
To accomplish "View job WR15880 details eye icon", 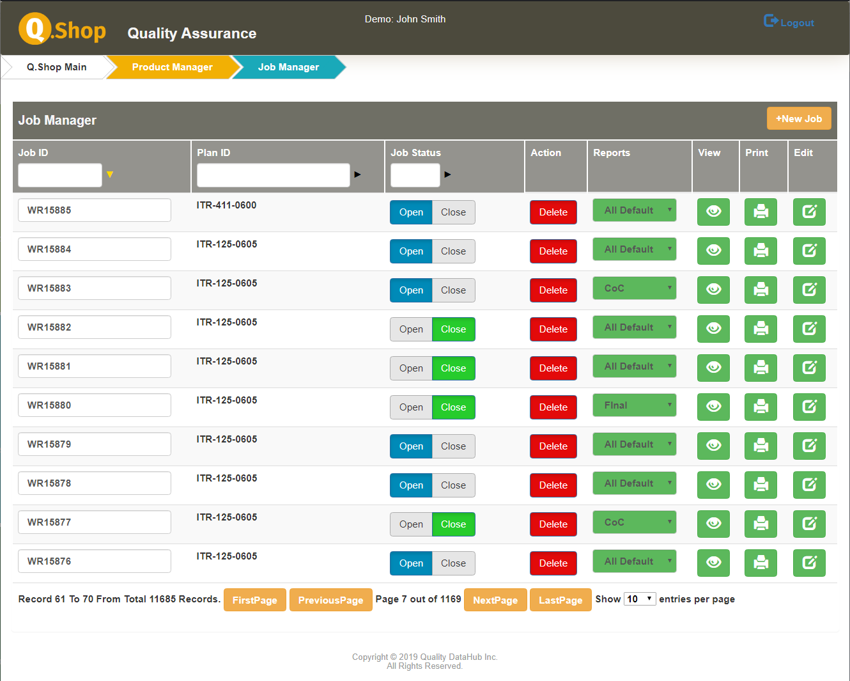I will (713, 407).
